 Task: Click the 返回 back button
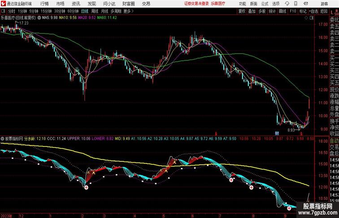click(324, 11)
